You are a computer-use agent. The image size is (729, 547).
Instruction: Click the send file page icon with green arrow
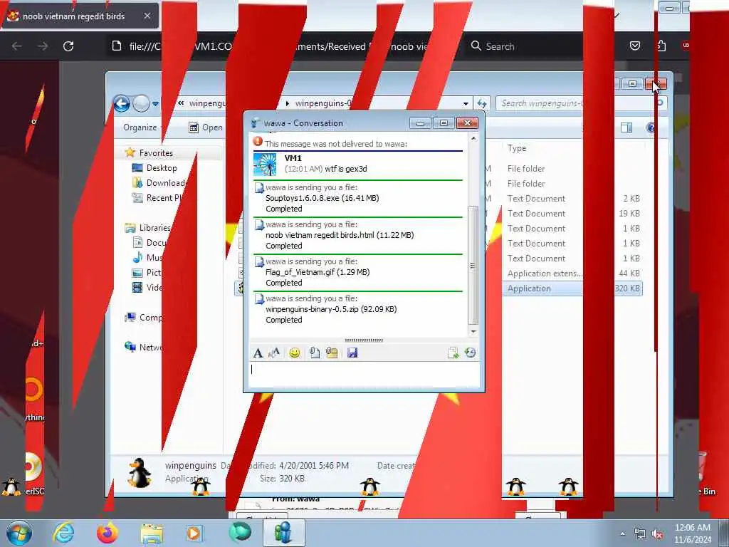(x=453, y=353)
